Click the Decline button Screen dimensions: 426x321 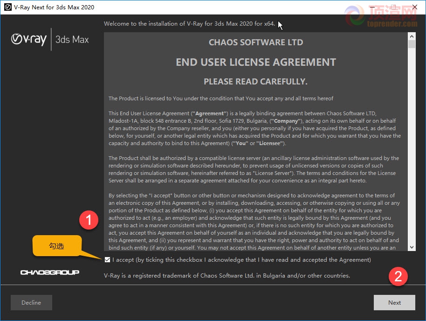(x=31, y=302)
